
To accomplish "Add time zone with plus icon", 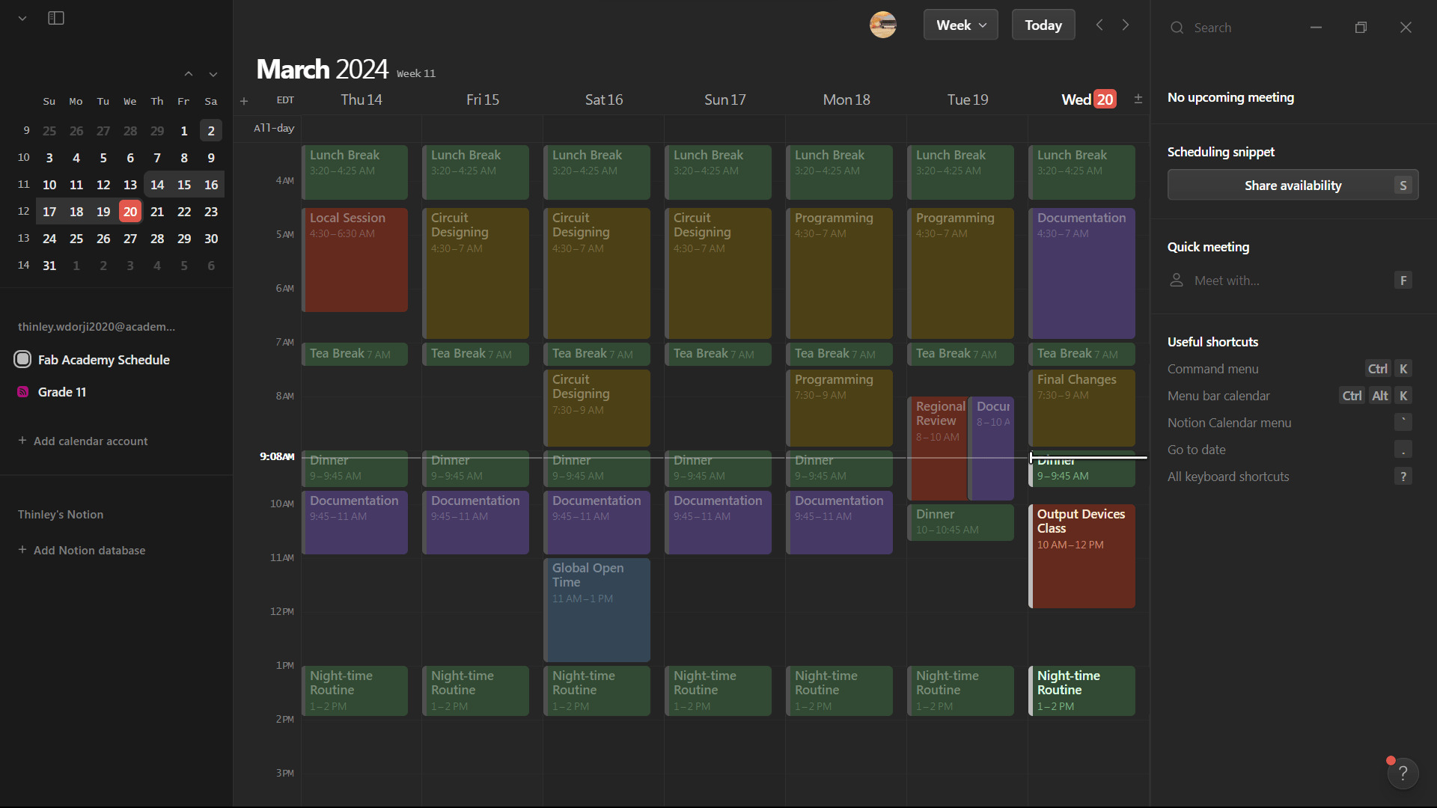I will click(244, 101).
